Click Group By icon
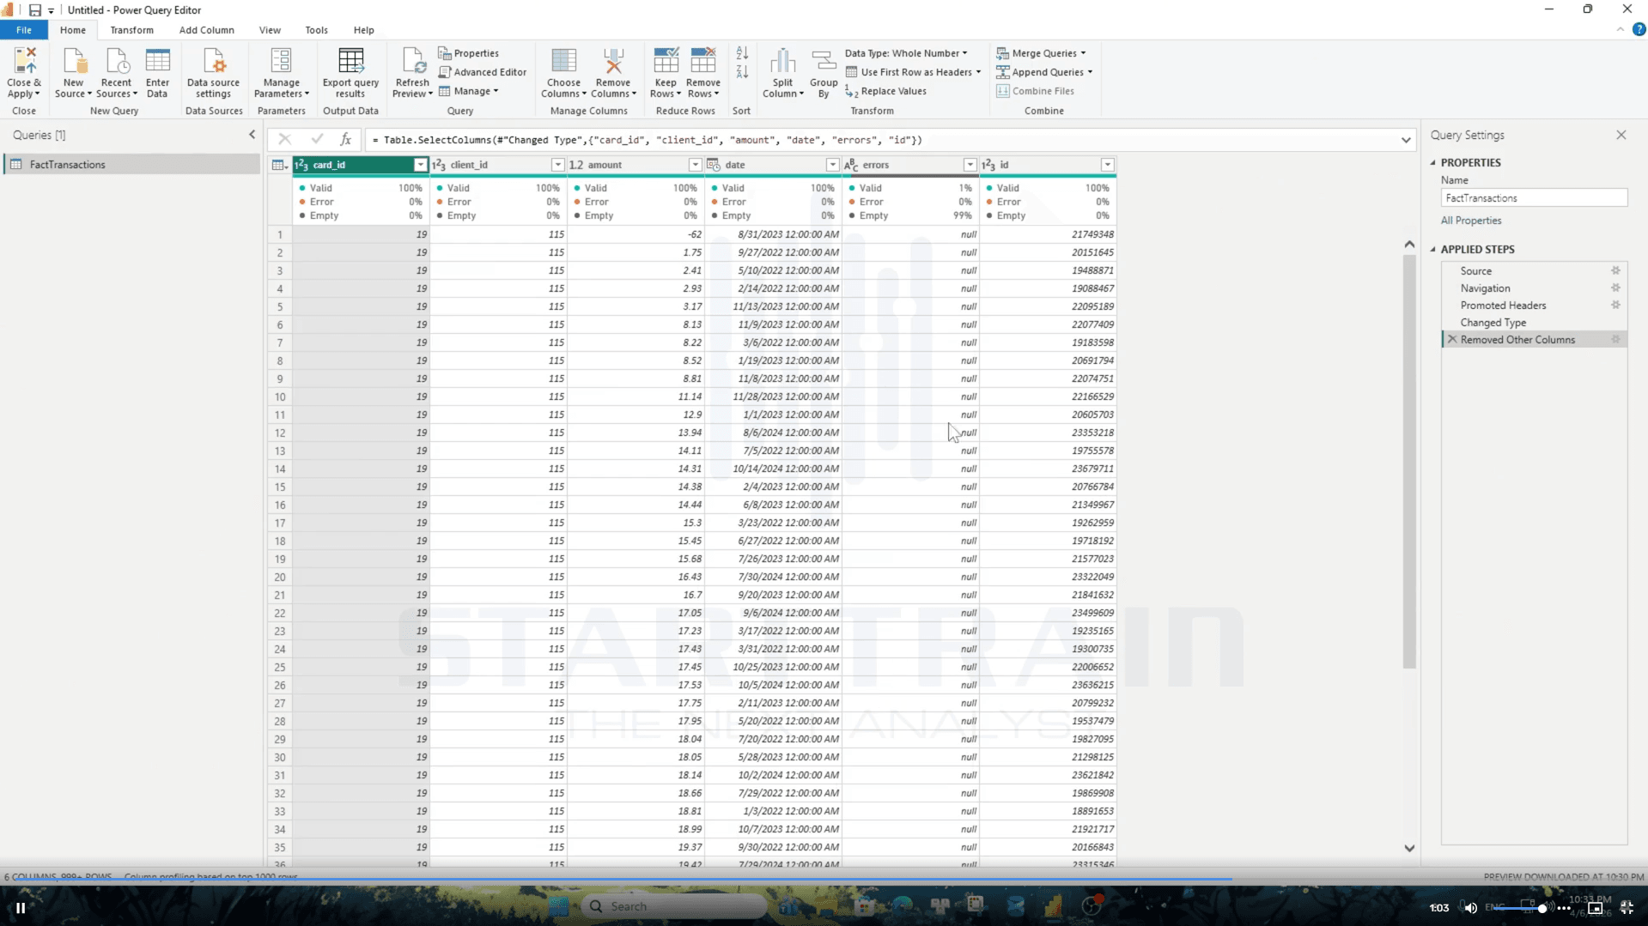The width and height of the screenshot is (1648, 926). coord(824,61)
